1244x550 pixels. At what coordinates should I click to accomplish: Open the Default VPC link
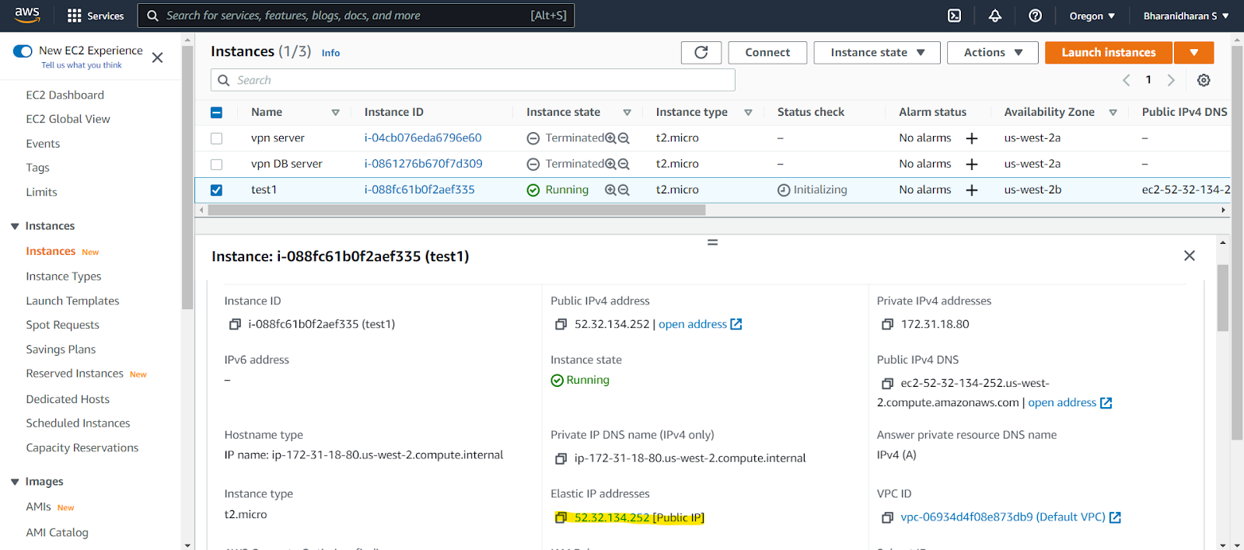(1010, 517)
